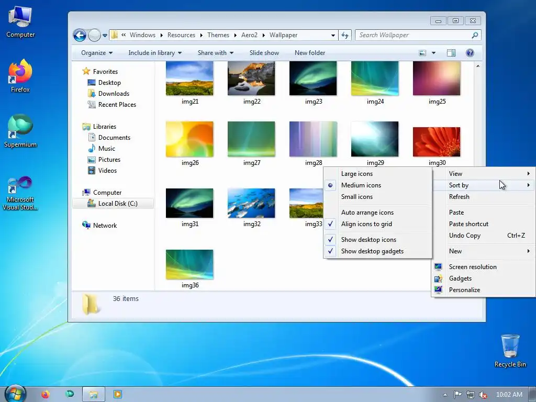Image resolution: width=536 pixels, height=402 pixels.
Task: Click the Personalize menu icon
Action: pos(438,290)
